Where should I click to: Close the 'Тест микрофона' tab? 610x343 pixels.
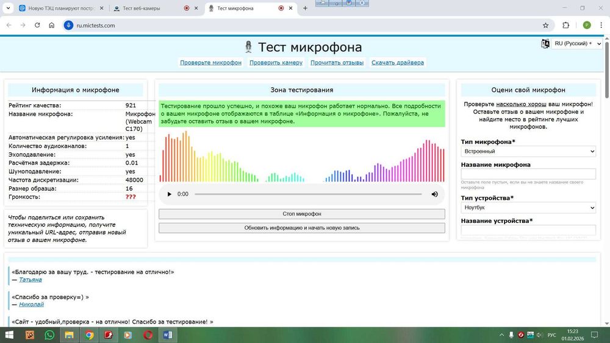[290, 8]
